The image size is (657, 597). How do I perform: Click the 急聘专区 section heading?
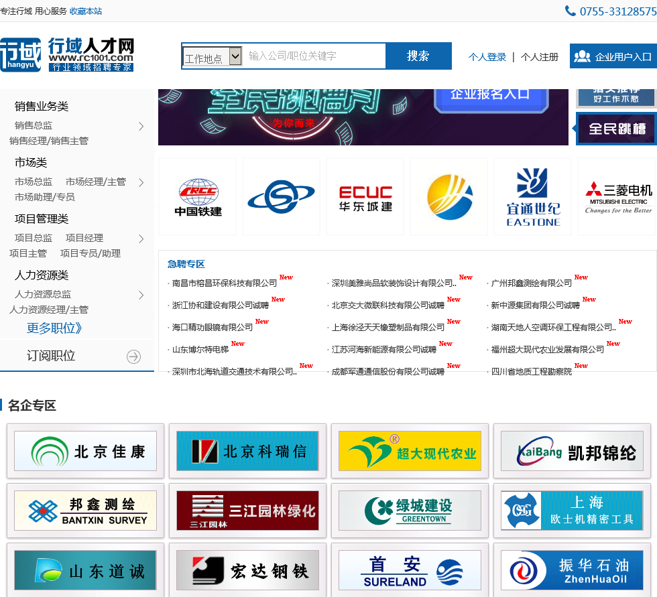pos(186,264)
